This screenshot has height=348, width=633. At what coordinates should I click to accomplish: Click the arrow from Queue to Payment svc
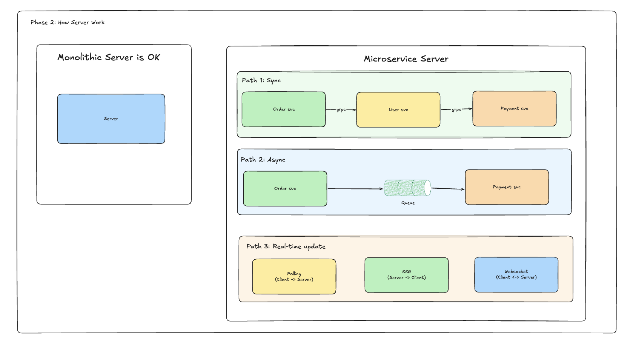(x=448, y=189)
